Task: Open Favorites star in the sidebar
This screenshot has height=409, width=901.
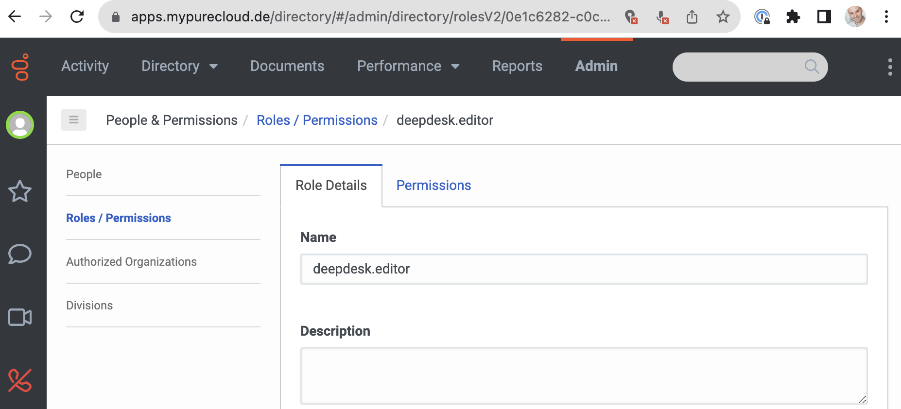Action: click(20, 191)
